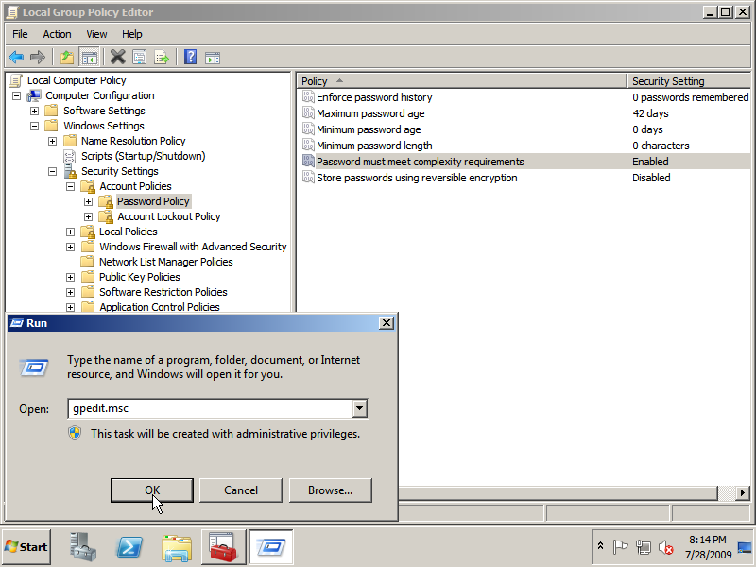Click the Run dialog taskbar button
Viewport: 756px width, 567px height.
[x=270, y=547]
